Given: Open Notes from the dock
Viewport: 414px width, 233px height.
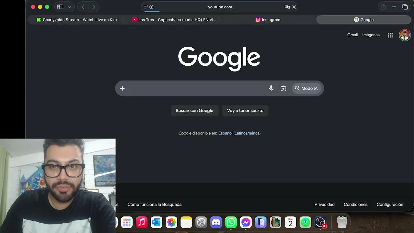Looking at the screenshot, I should tap(186, 222).
